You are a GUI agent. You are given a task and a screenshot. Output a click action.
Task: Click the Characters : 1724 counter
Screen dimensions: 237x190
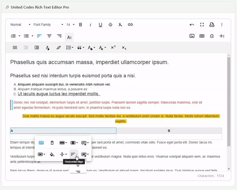point(211,176)
